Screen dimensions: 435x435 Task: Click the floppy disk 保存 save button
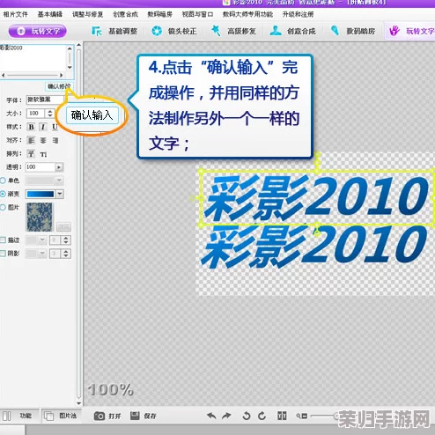click(x=144, y=416)
